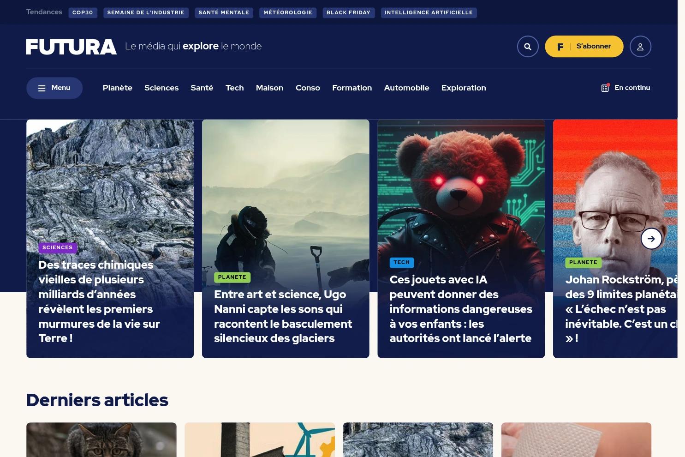Click the Derniers articles heading

click(x=97, y=400)
